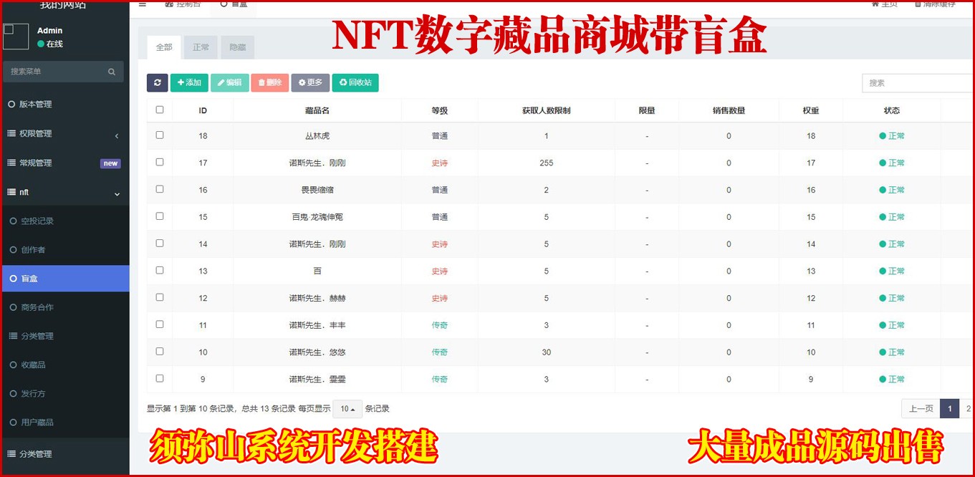Click the green 添加 plus button
This screenshot has height=477, width=975.
point(189,83)
